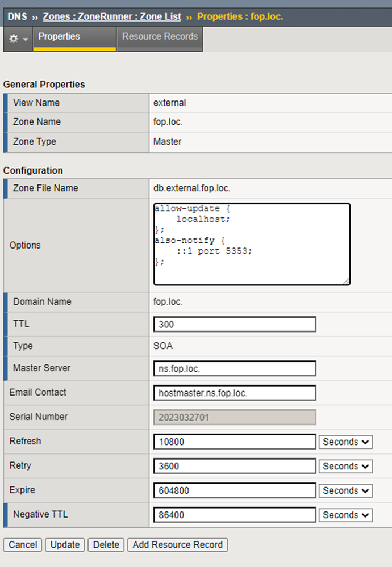
Task: Open the Negative TTL units dropdown
Action: coord(345,515)
